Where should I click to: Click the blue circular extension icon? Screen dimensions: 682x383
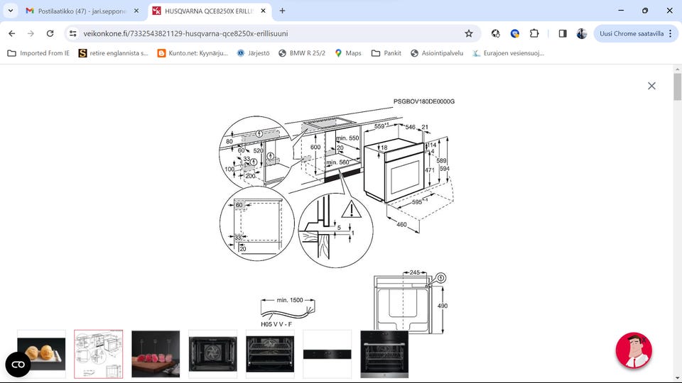(515, 33)
